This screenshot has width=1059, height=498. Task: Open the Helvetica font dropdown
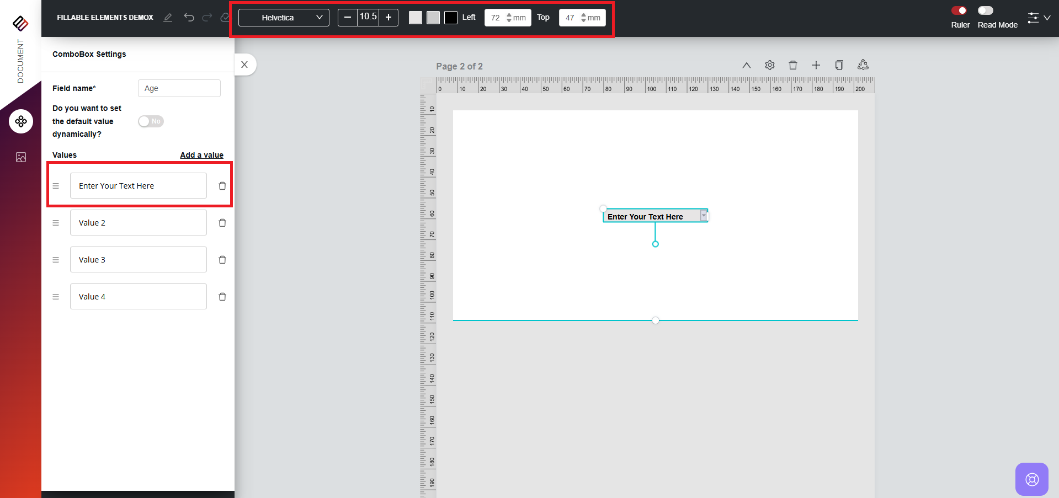[284, 18]
